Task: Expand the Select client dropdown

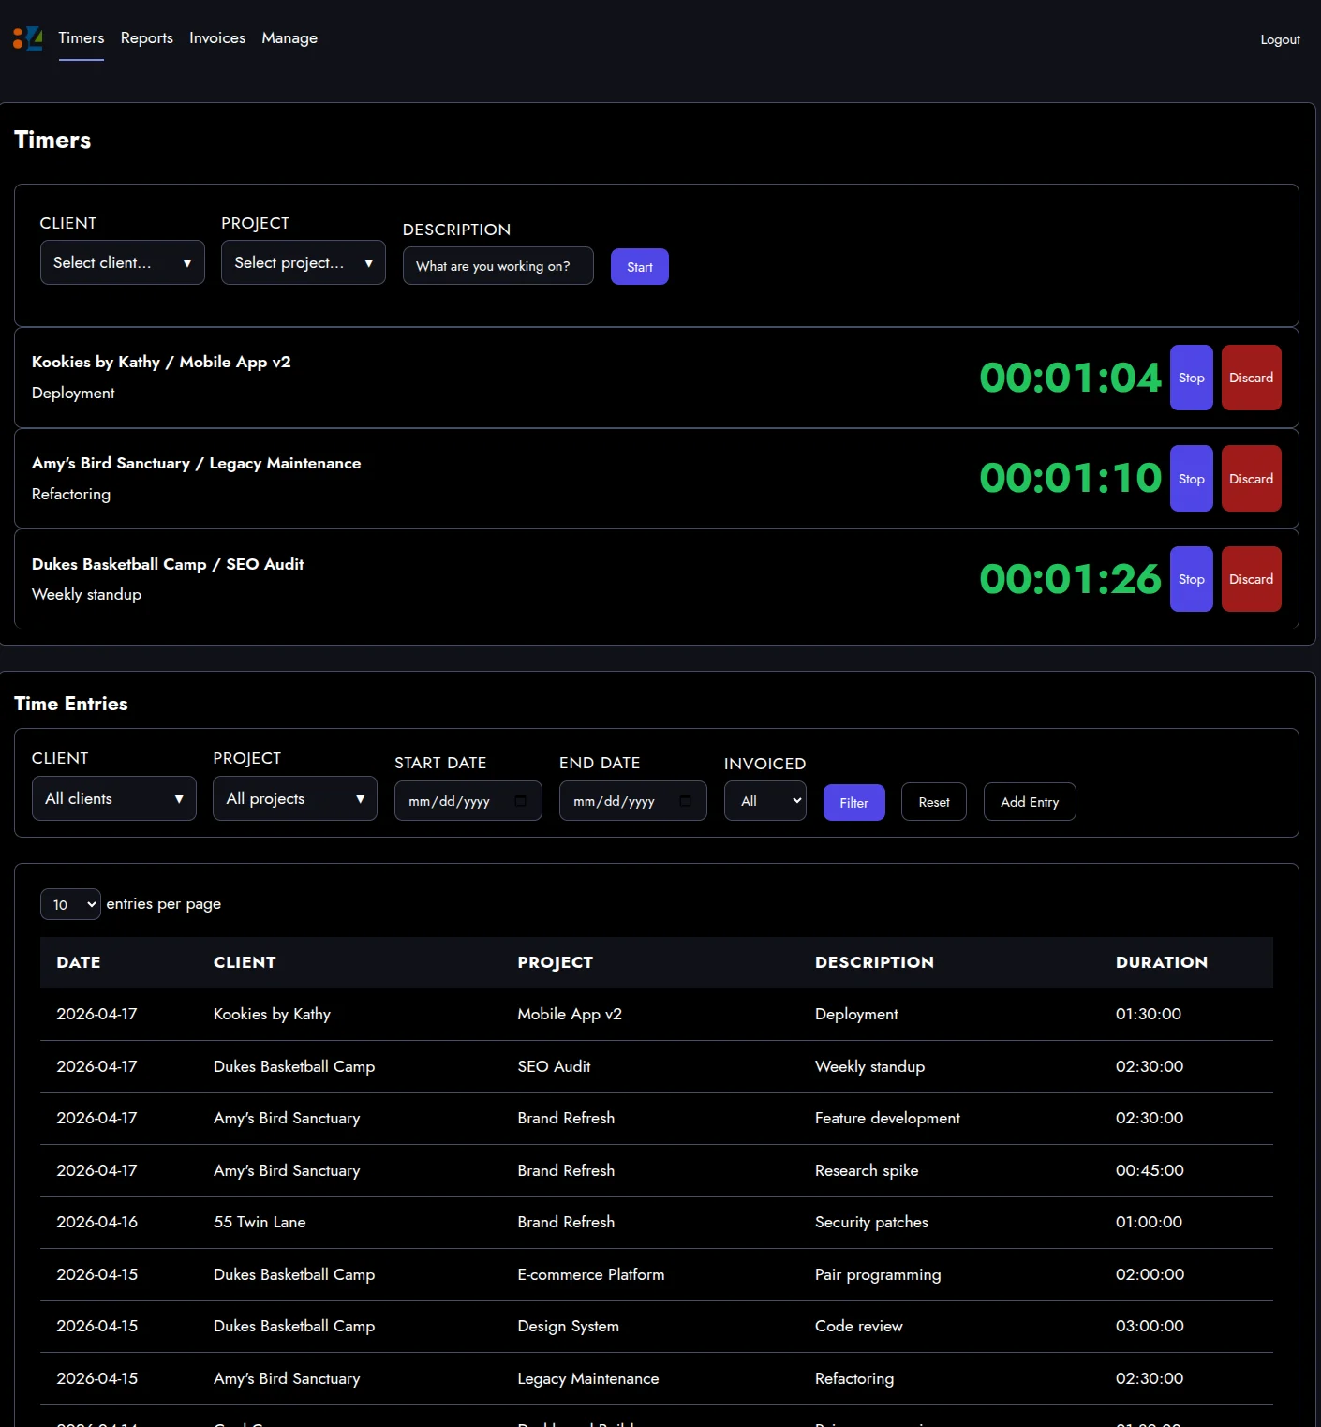Action: 122,263
